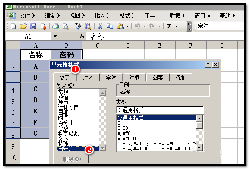The image size is (249, 169).
Task: Open the 格式(O) menu
Action: pos(129,16)
